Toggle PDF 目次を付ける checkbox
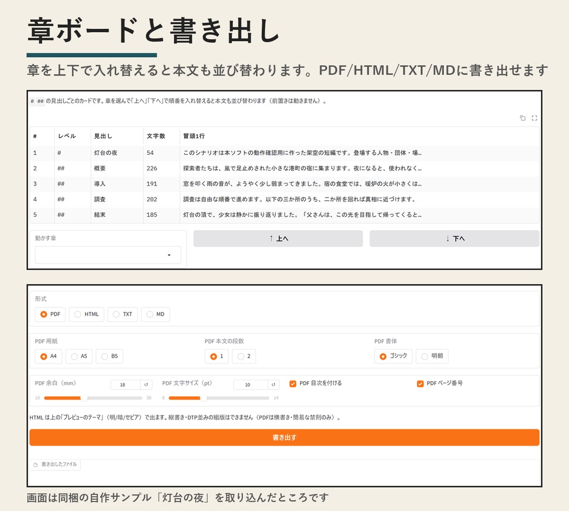Image resolution: width=569 pixels, height=511 pixels. pos(293,384)
